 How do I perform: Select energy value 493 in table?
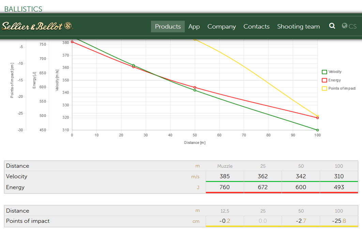pos(339,187)
